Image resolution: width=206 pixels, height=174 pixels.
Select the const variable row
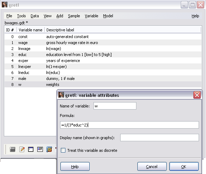click(x=103, y=37)
